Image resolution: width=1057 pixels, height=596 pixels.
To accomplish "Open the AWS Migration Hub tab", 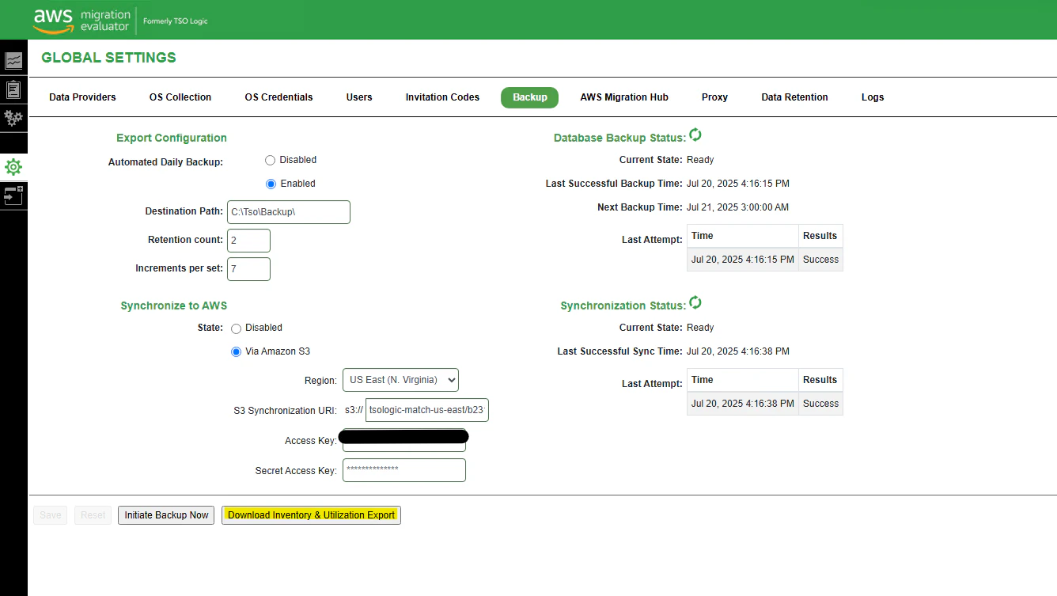I will pyautogui.click(x=624, y=97).
